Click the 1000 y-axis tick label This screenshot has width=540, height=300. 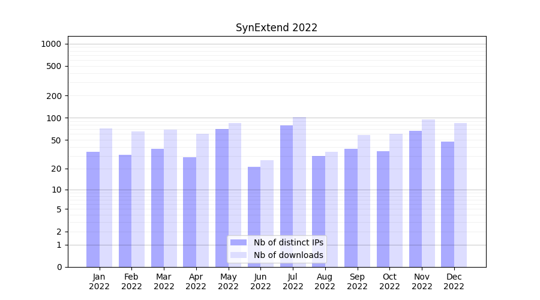[51, 44]
